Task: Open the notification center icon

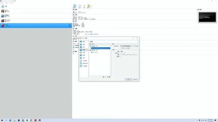Action: pos(215,120)
